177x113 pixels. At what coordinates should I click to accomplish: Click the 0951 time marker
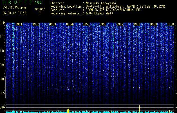[19, 24]
